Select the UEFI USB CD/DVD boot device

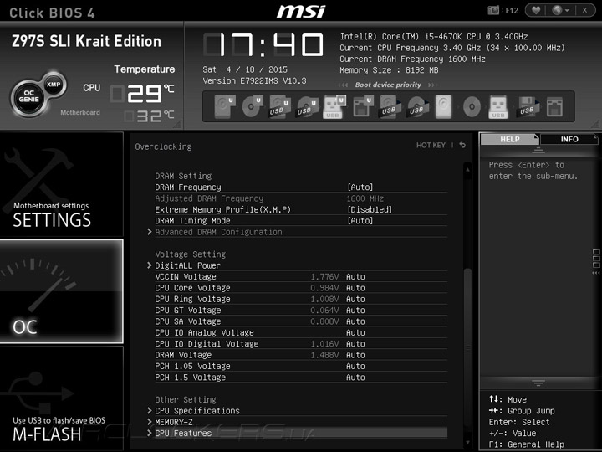[x=307, y=106]
